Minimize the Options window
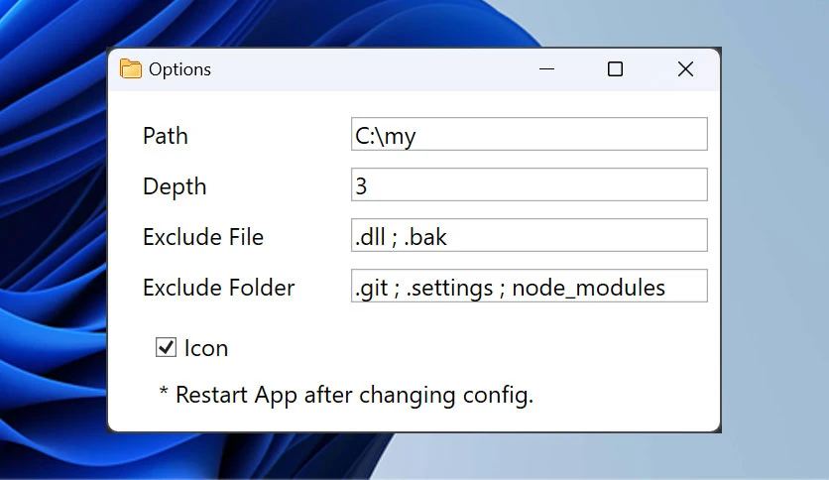 546,69
